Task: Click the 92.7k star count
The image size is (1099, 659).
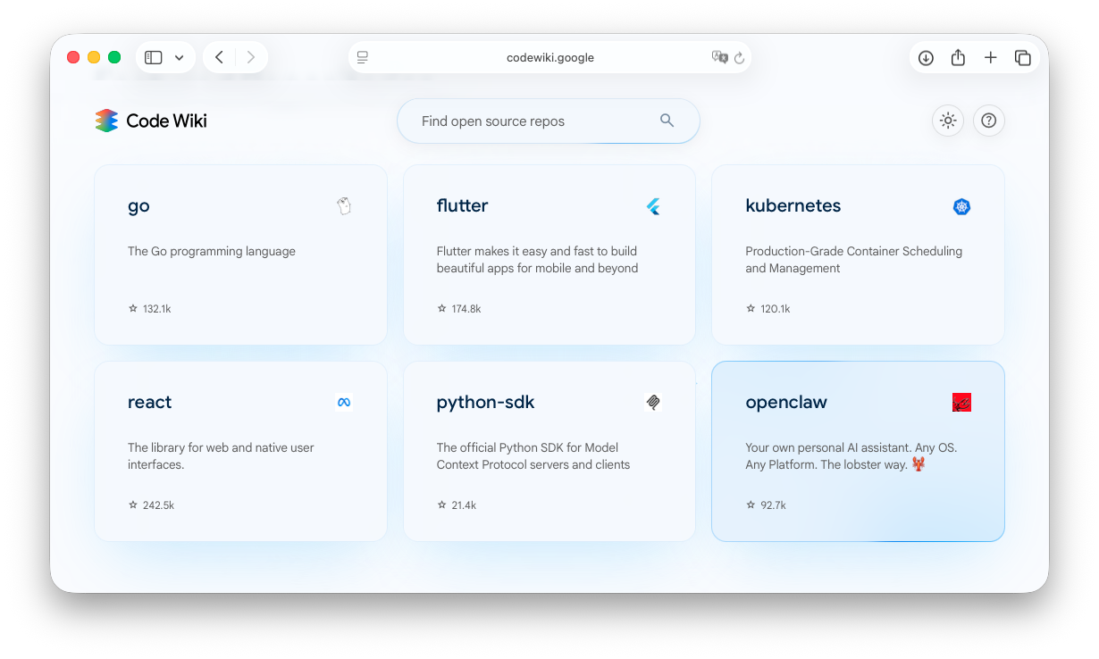Action: [x=773, y=505]
